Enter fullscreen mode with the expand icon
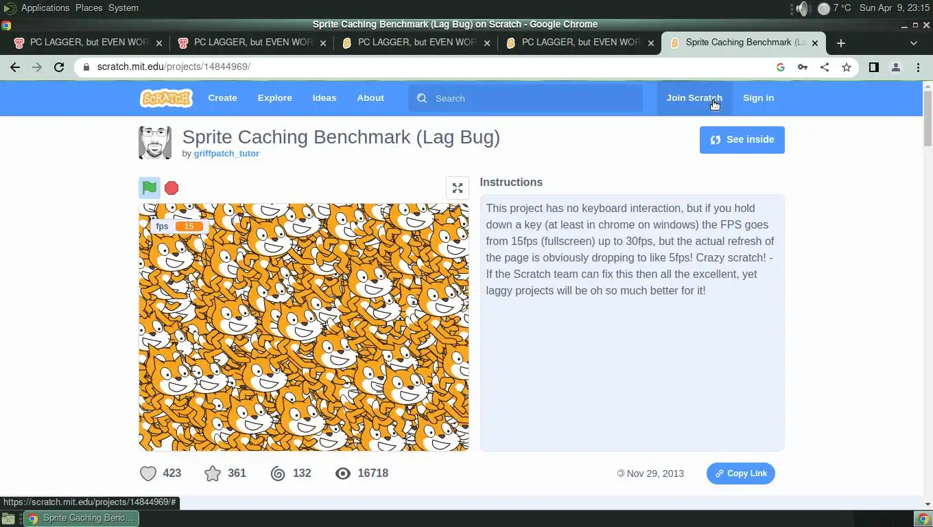Viewport: 933px width, 527px height. pyautogui.click(x=458, y=188)
